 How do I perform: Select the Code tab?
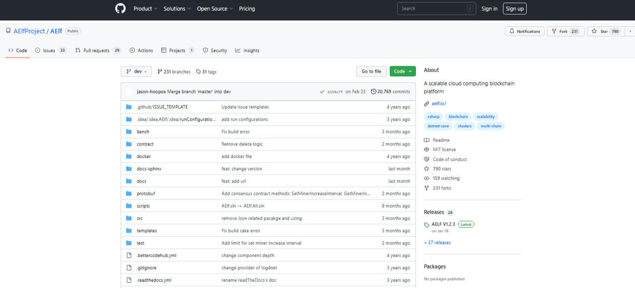(18, 50)
